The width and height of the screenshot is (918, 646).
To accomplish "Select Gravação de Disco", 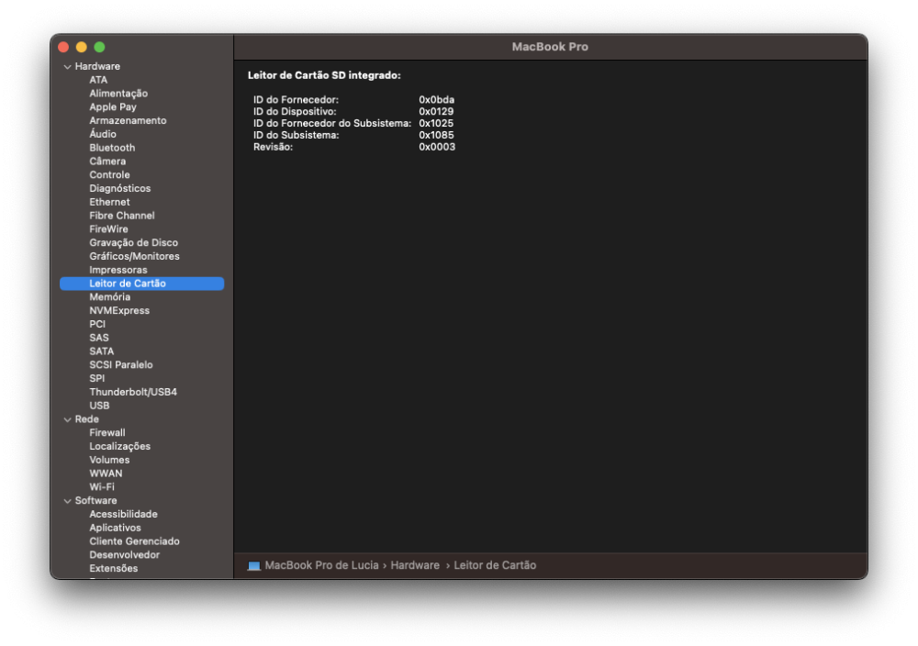I will pyautogui.click(x=133, y=243).
